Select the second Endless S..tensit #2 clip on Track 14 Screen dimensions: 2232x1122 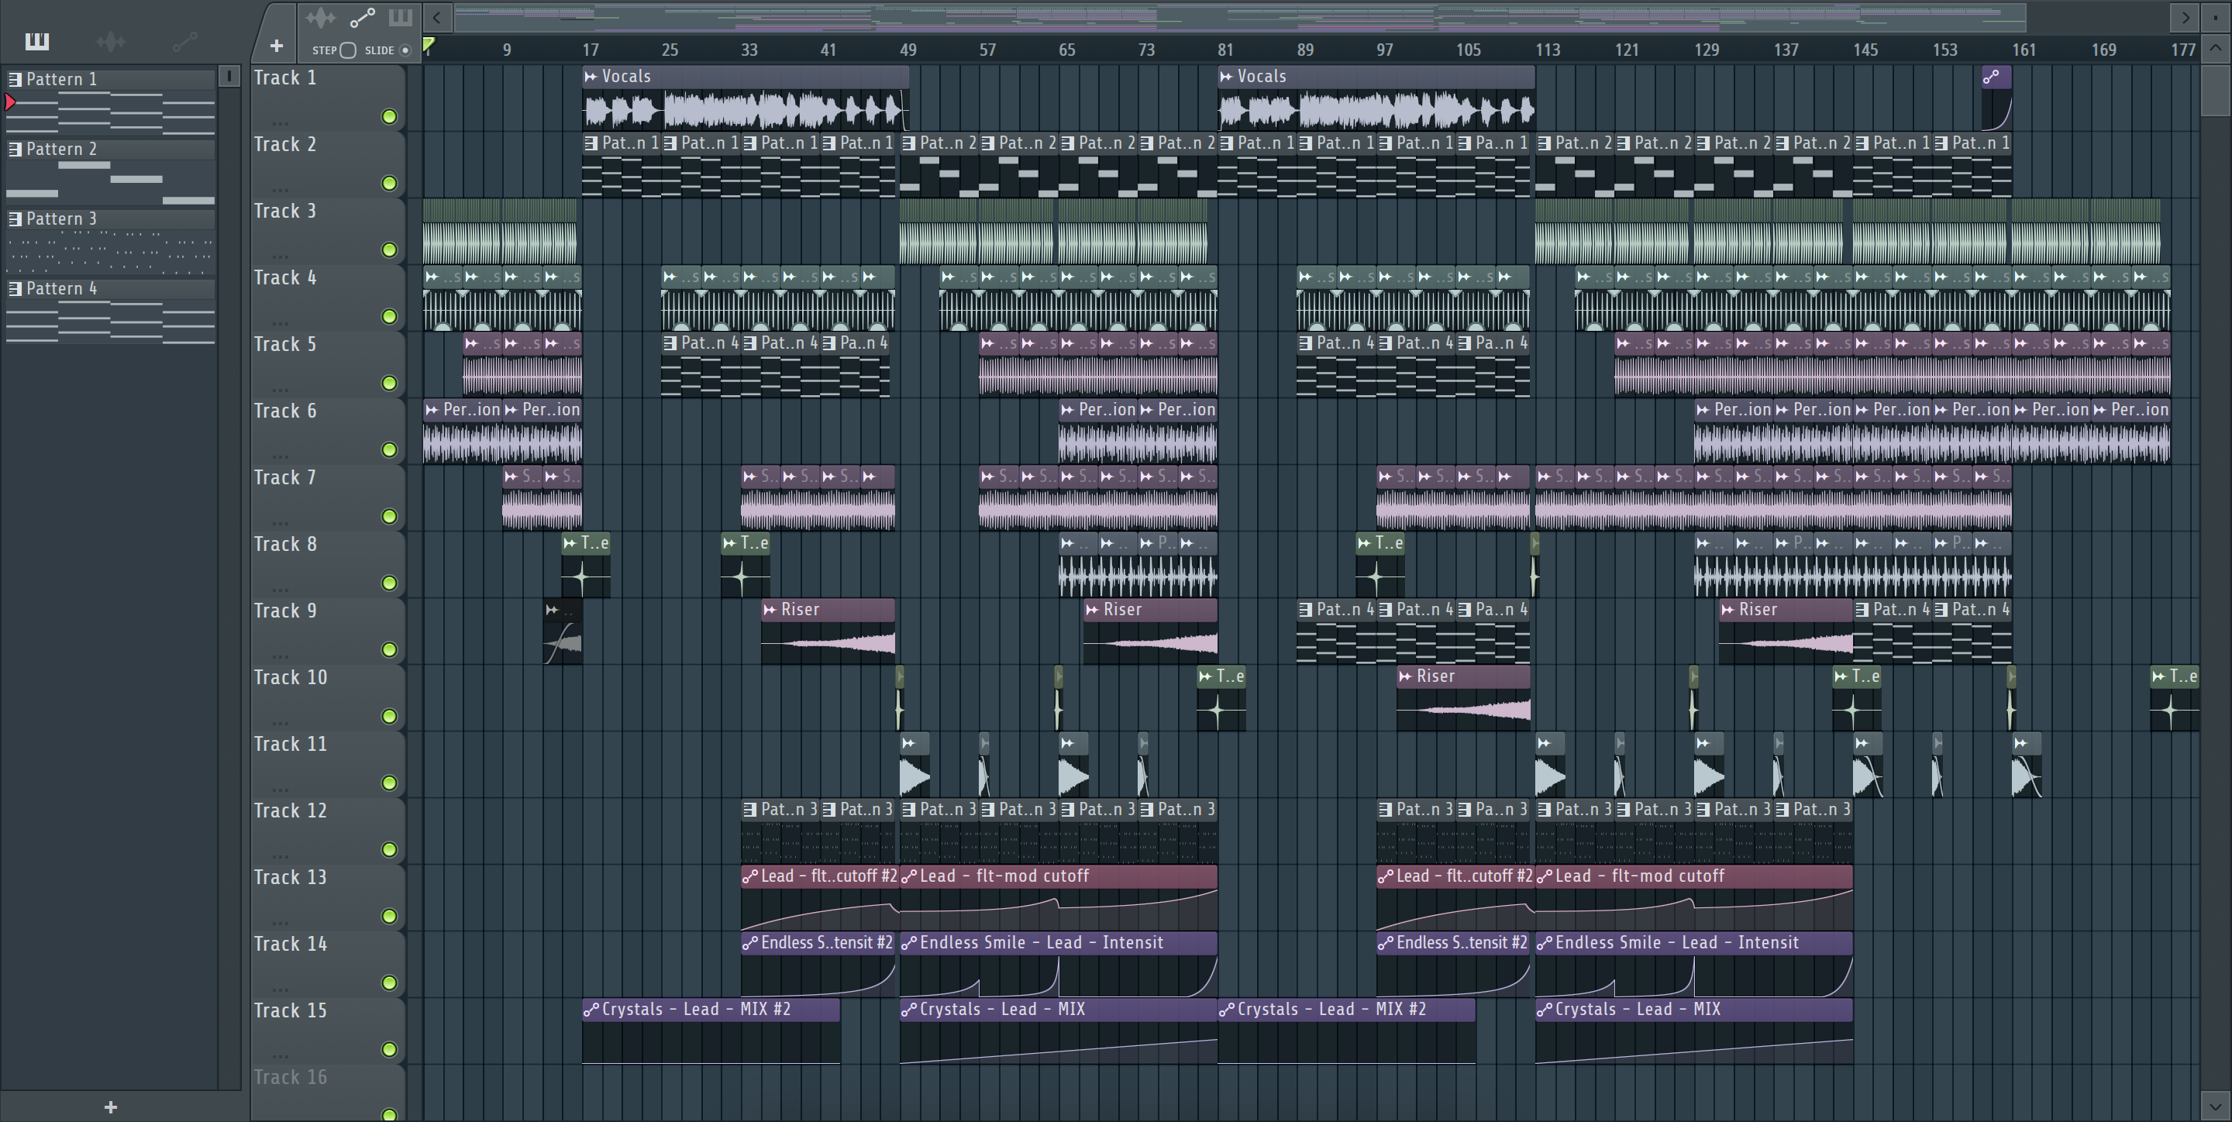(1454, 965)
